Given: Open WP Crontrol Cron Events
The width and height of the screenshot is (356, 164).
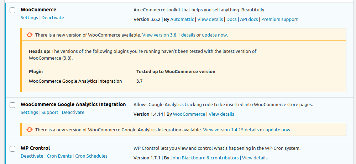Looking at the screenshot, I should pos(59,156).
